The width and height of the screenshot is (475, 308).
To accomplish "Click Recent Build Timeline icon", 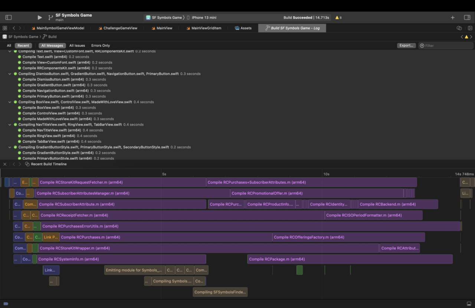I will click(27, 164).
